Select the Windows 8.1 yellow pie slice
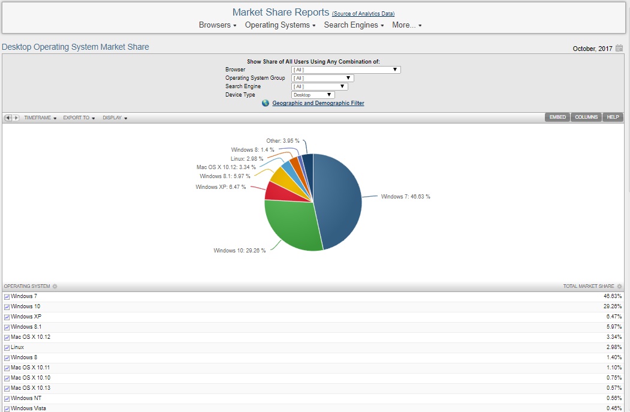This screenshot has width=630, height=412. 285,179
